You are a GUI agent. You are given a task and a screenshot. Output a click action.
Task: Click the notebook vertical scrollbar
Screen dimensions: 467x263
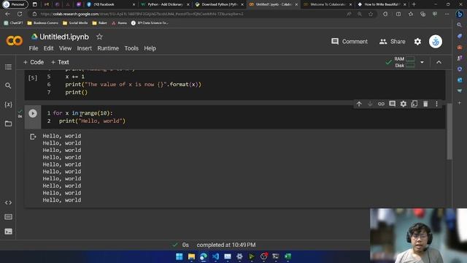[449, 131]
